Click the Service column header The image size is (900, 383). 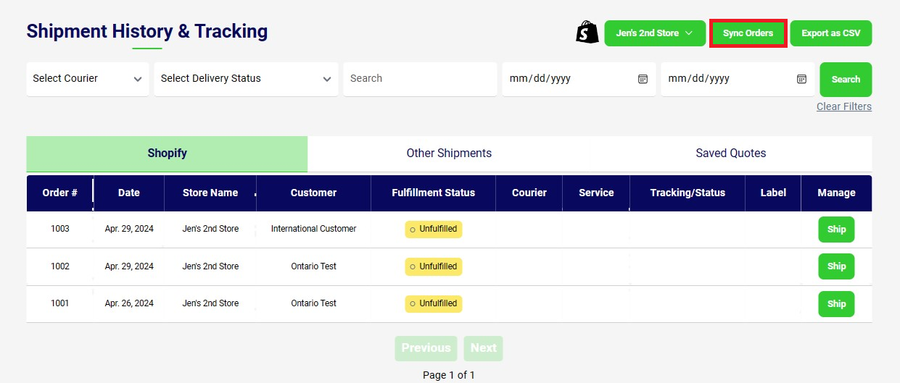[x=596, y=193]
